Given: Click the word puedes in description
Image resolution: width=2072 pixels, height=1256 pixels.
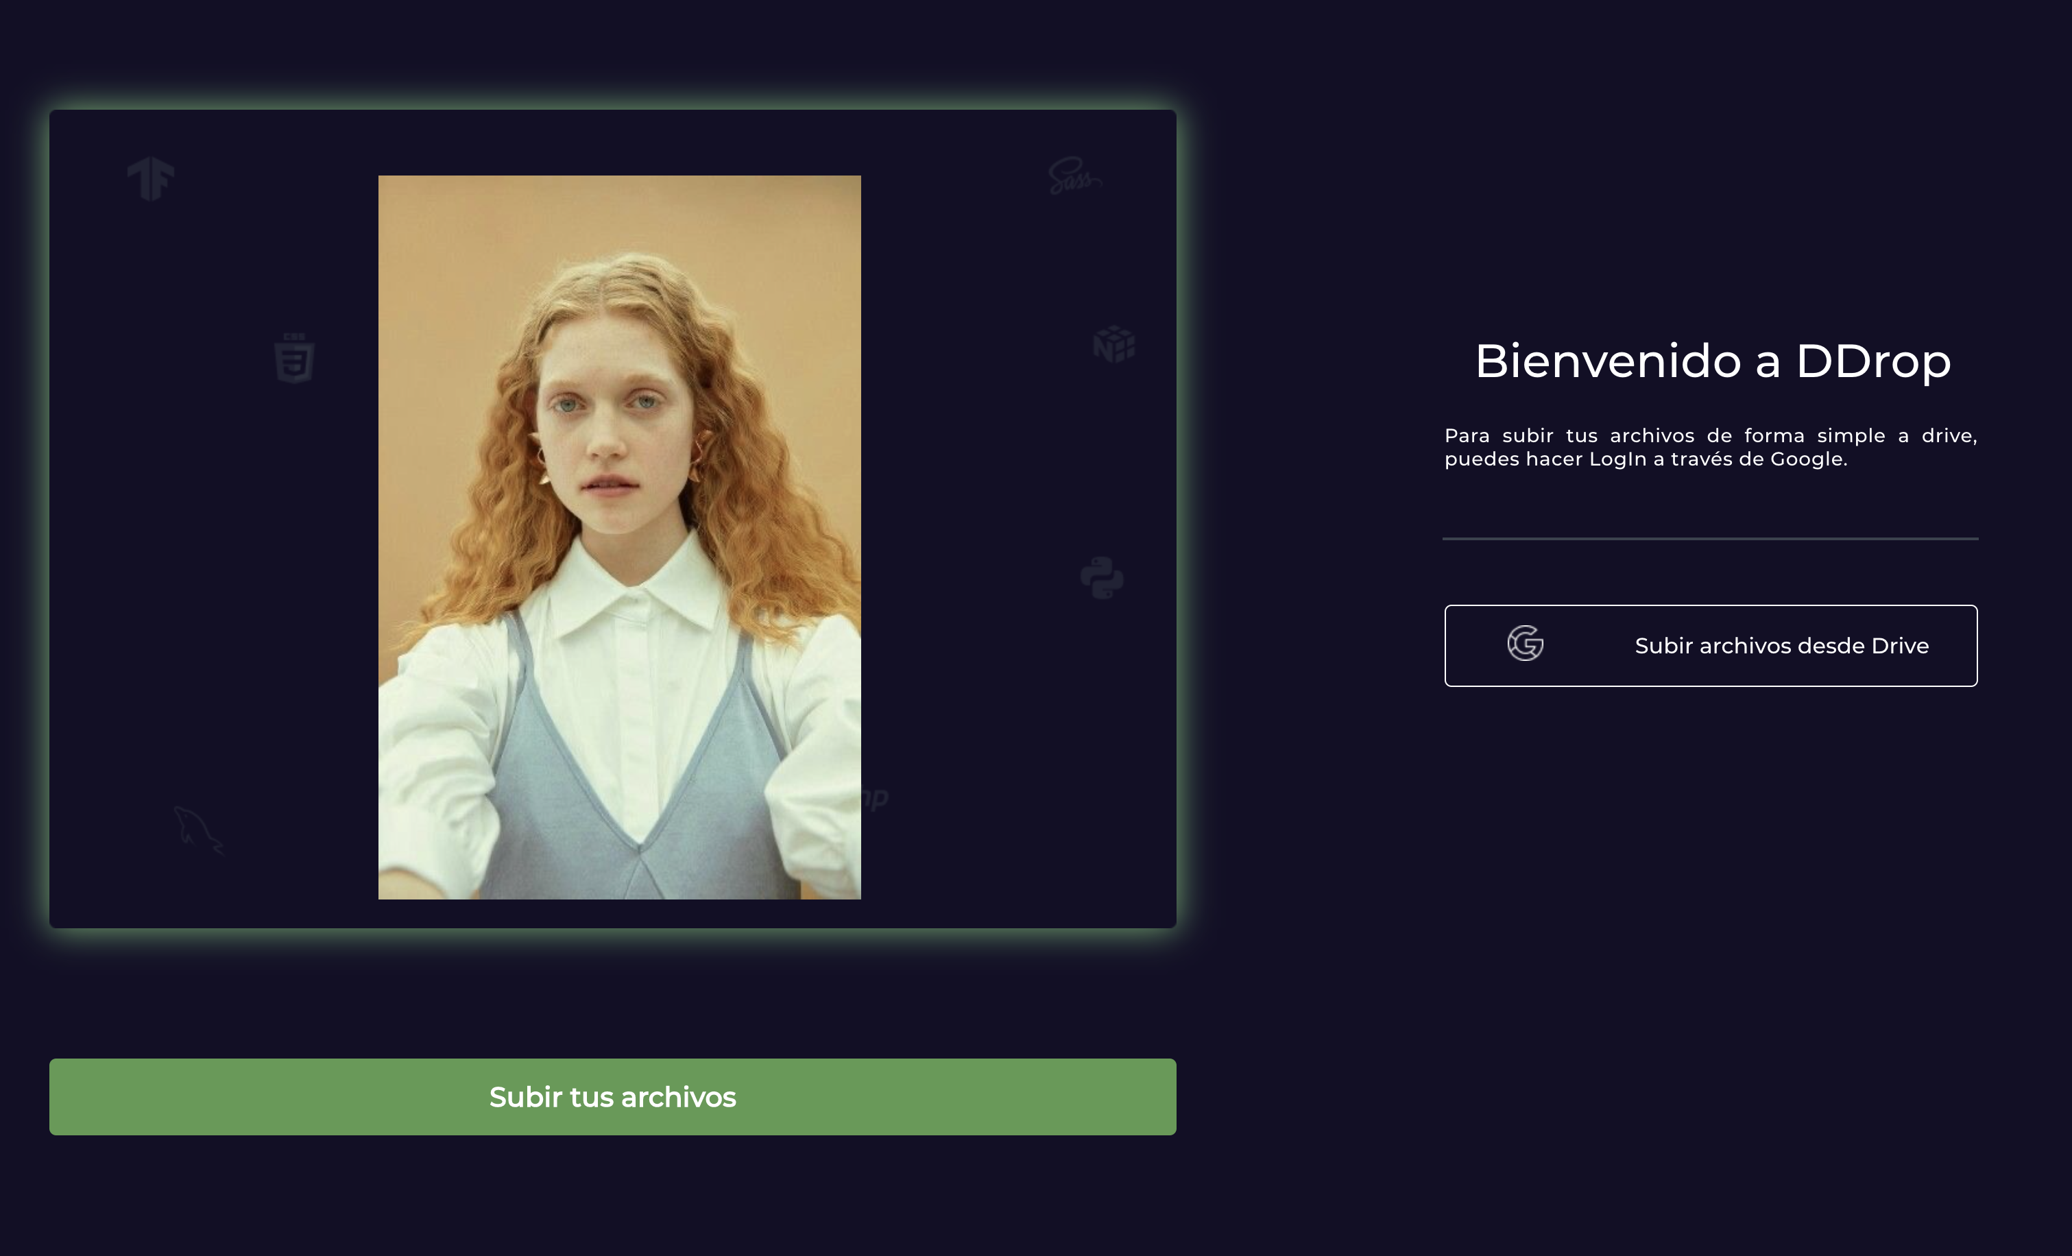Looking at the screenshot, I should point(1481,460).
